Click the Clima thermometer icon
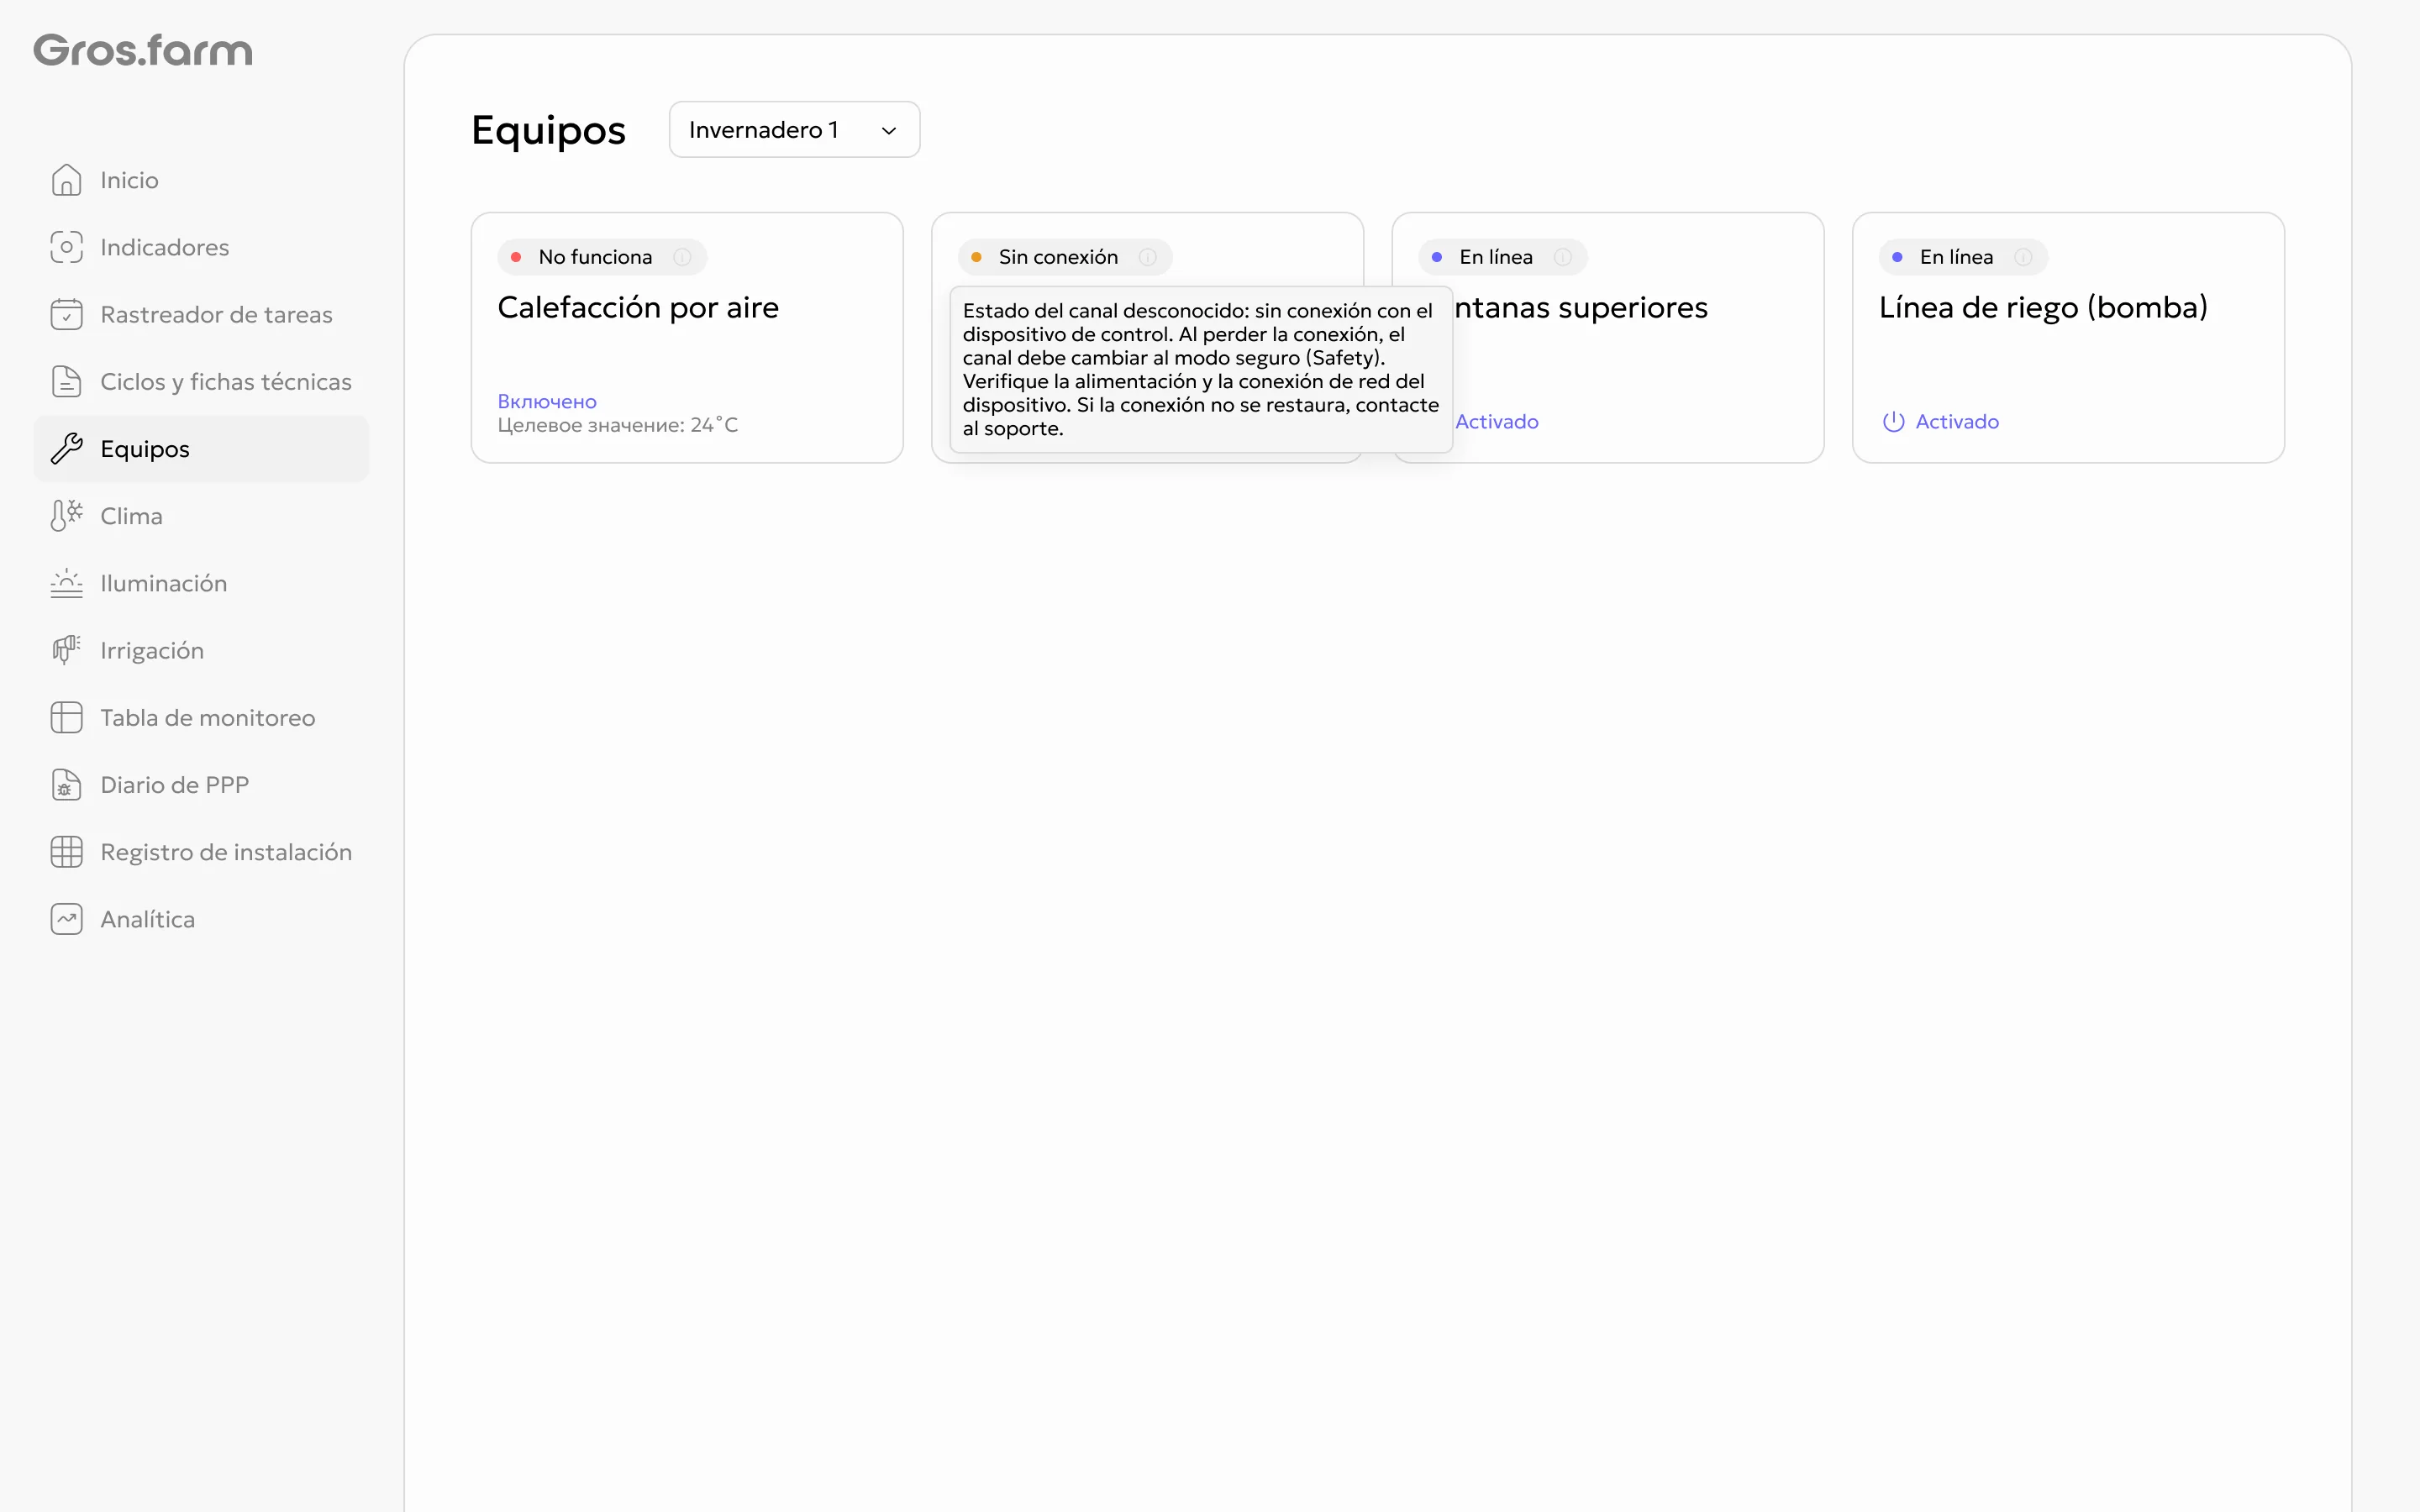 (x=66, y=515)
